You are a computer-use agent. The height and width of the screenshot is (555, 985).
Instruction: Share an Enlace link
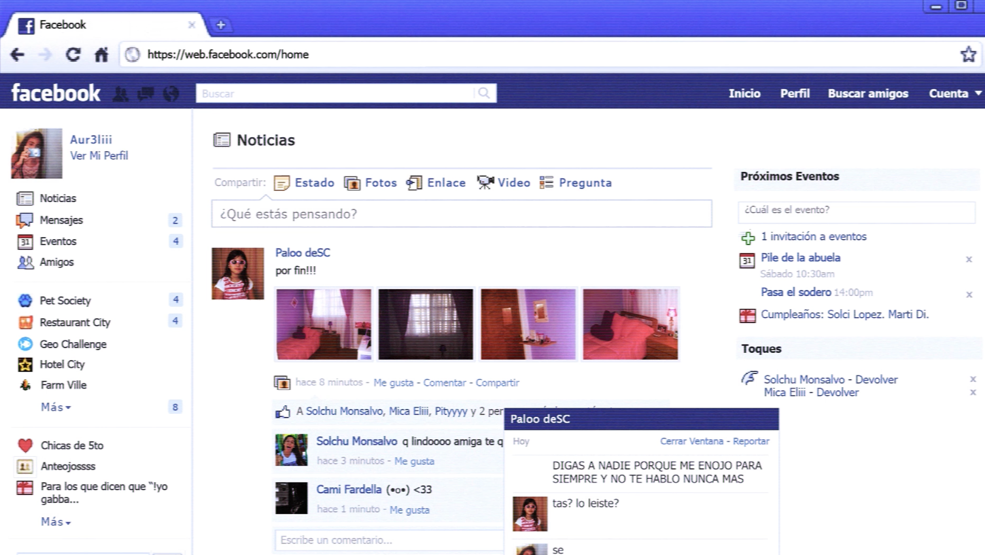point(436,183)
